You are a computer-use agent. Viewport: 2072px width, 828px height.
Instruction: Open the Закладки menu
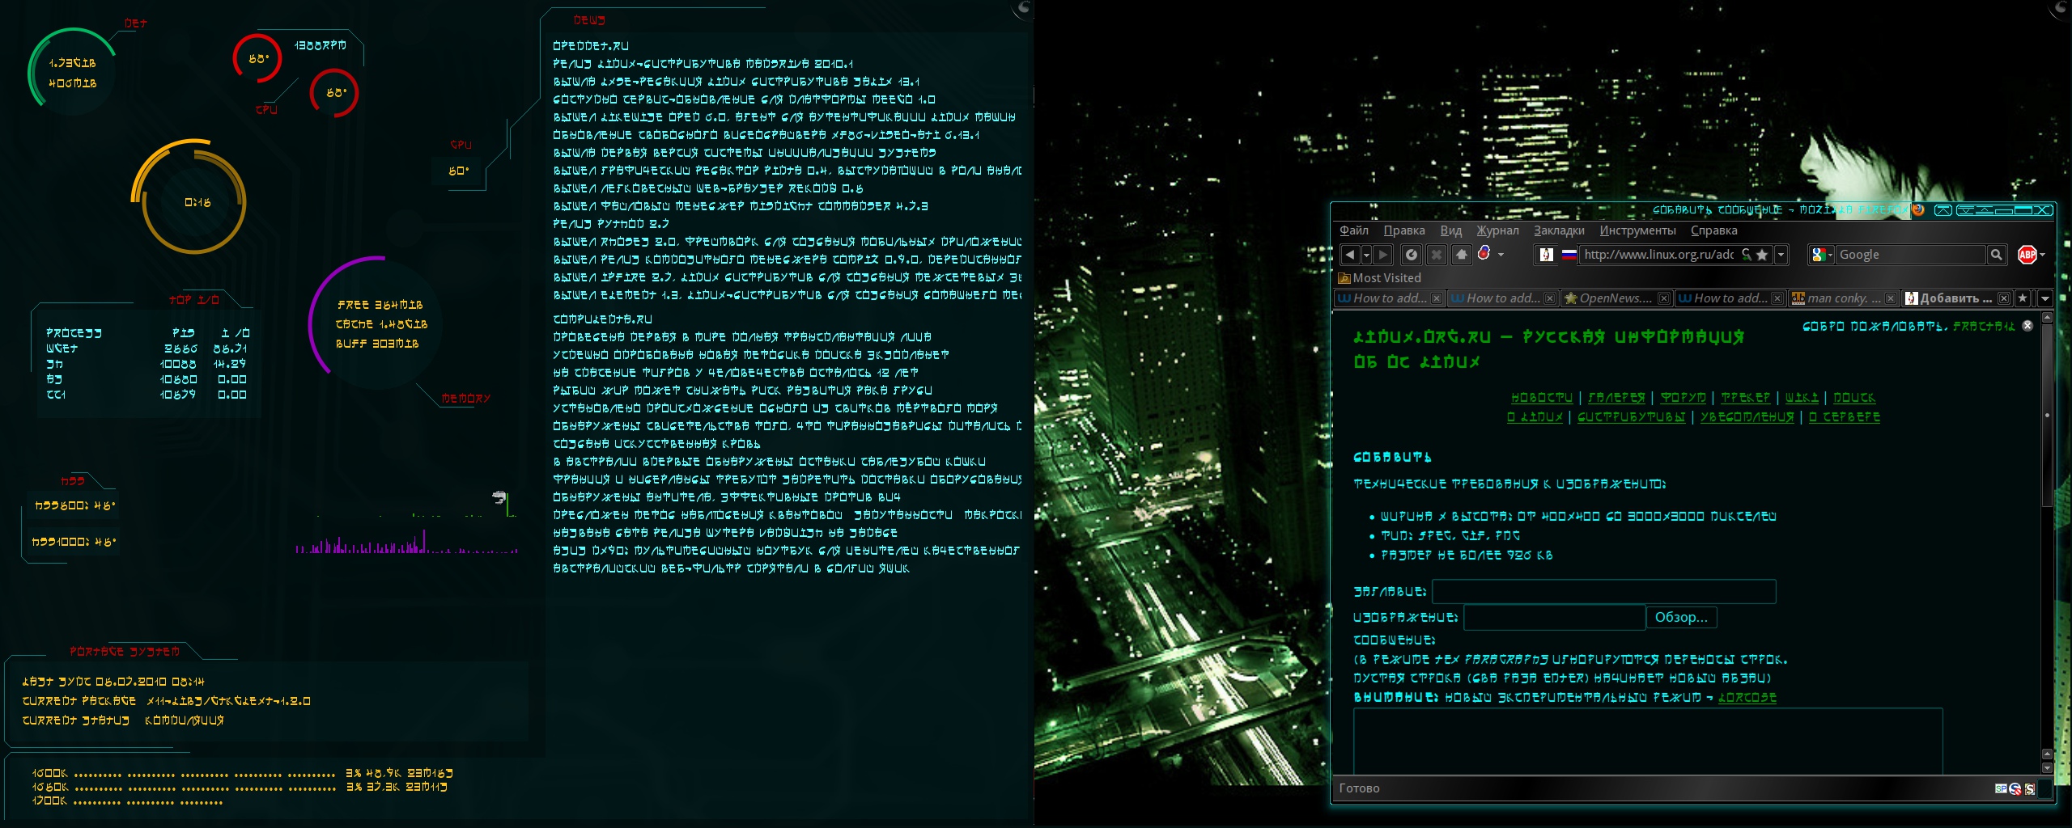1559,230
